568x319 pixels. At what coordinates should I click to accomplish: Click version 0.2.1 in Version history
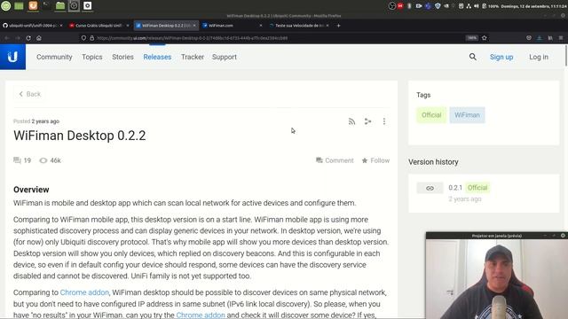click(455, 187)
